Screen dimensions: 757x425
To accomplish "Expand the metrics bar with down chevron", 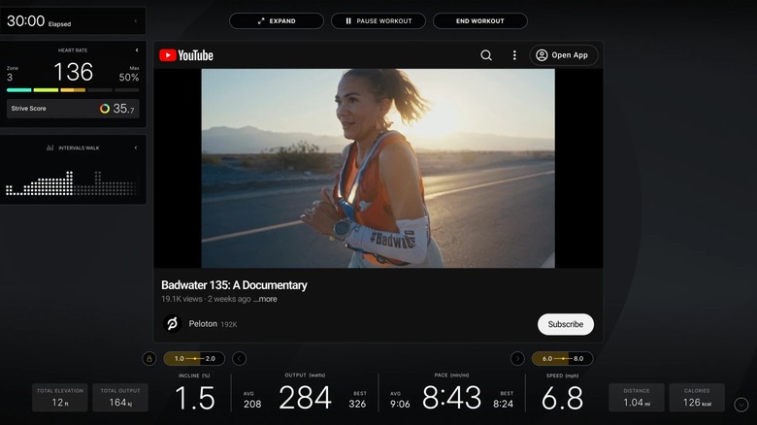I will click(741, 405).
